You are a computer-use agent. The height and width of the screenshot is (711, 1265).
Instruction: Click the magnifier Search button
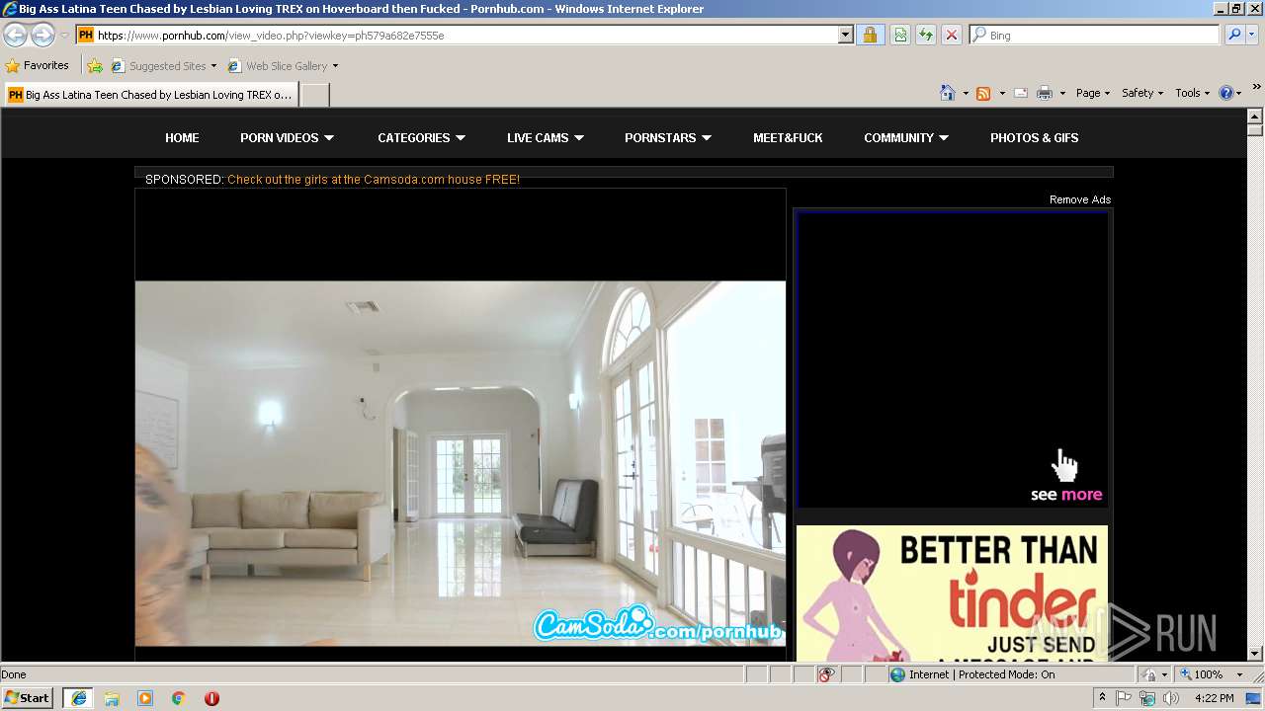pyautogui.click(x=1233, y=36)
